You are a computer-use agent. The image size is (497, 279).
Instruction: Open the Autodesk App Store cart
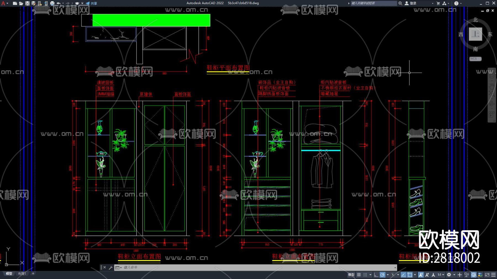coord(438,3)
